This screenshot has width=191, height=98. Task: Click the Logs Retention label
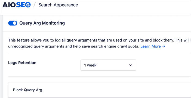[x=22, y=63]
